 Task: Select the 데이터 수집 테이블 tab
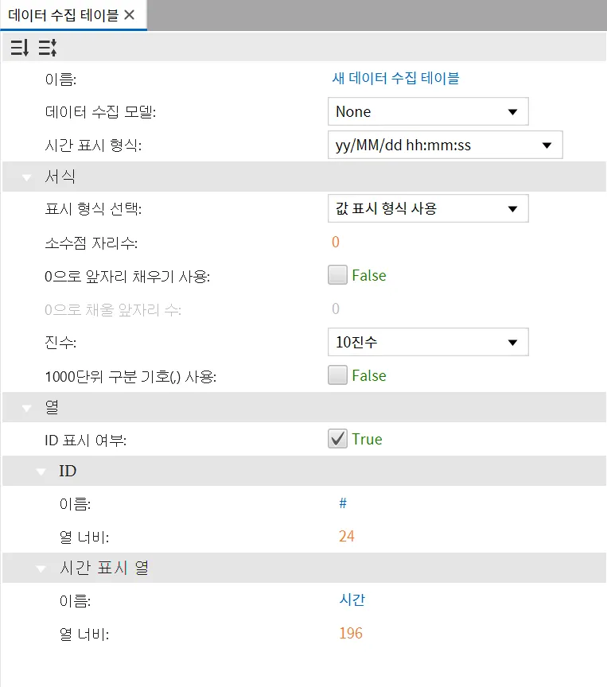(x=63, y=15)
